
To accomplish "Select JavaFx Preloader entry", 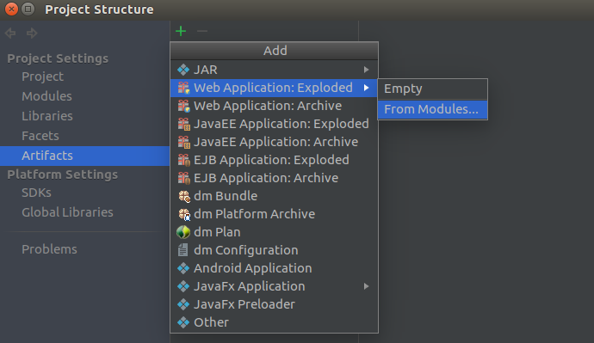I will (x=275, y=304).
